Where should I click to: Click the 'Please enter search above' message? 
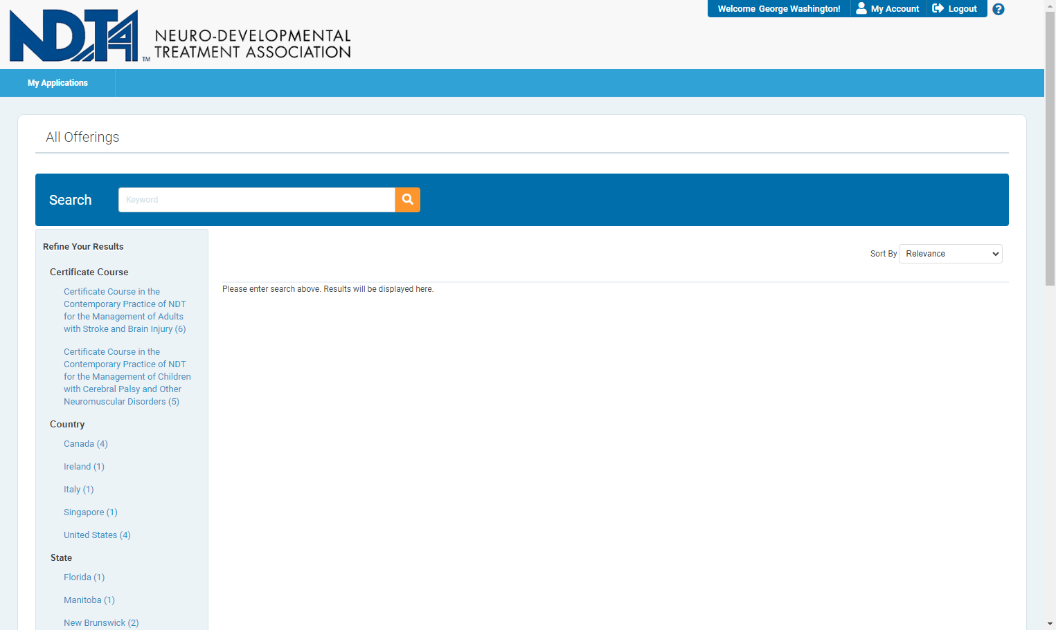click(x=328, y=289)
